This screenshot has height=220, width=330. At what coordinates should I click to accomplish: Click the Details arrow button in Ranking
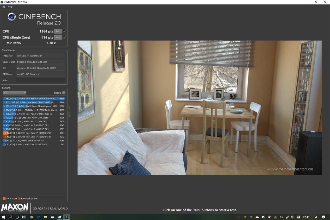pos(64,93)
